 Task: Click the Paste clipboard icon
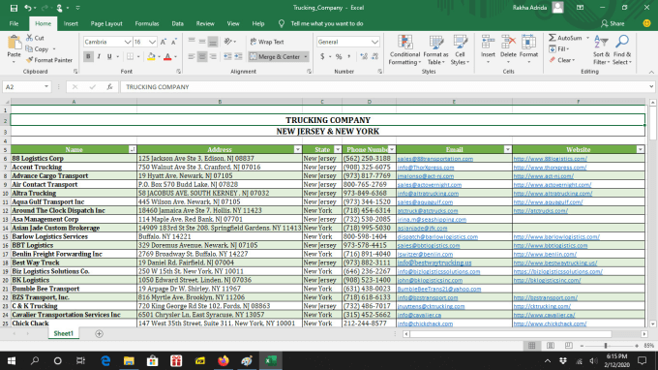[14, 43]
